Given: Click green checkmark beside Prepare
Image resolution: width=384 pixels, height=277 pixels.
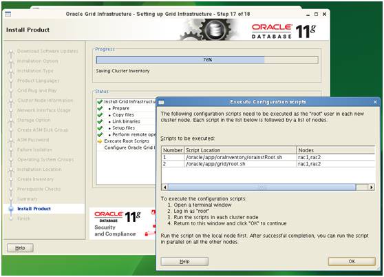Looking at the screenshot, I should point(100,108).
